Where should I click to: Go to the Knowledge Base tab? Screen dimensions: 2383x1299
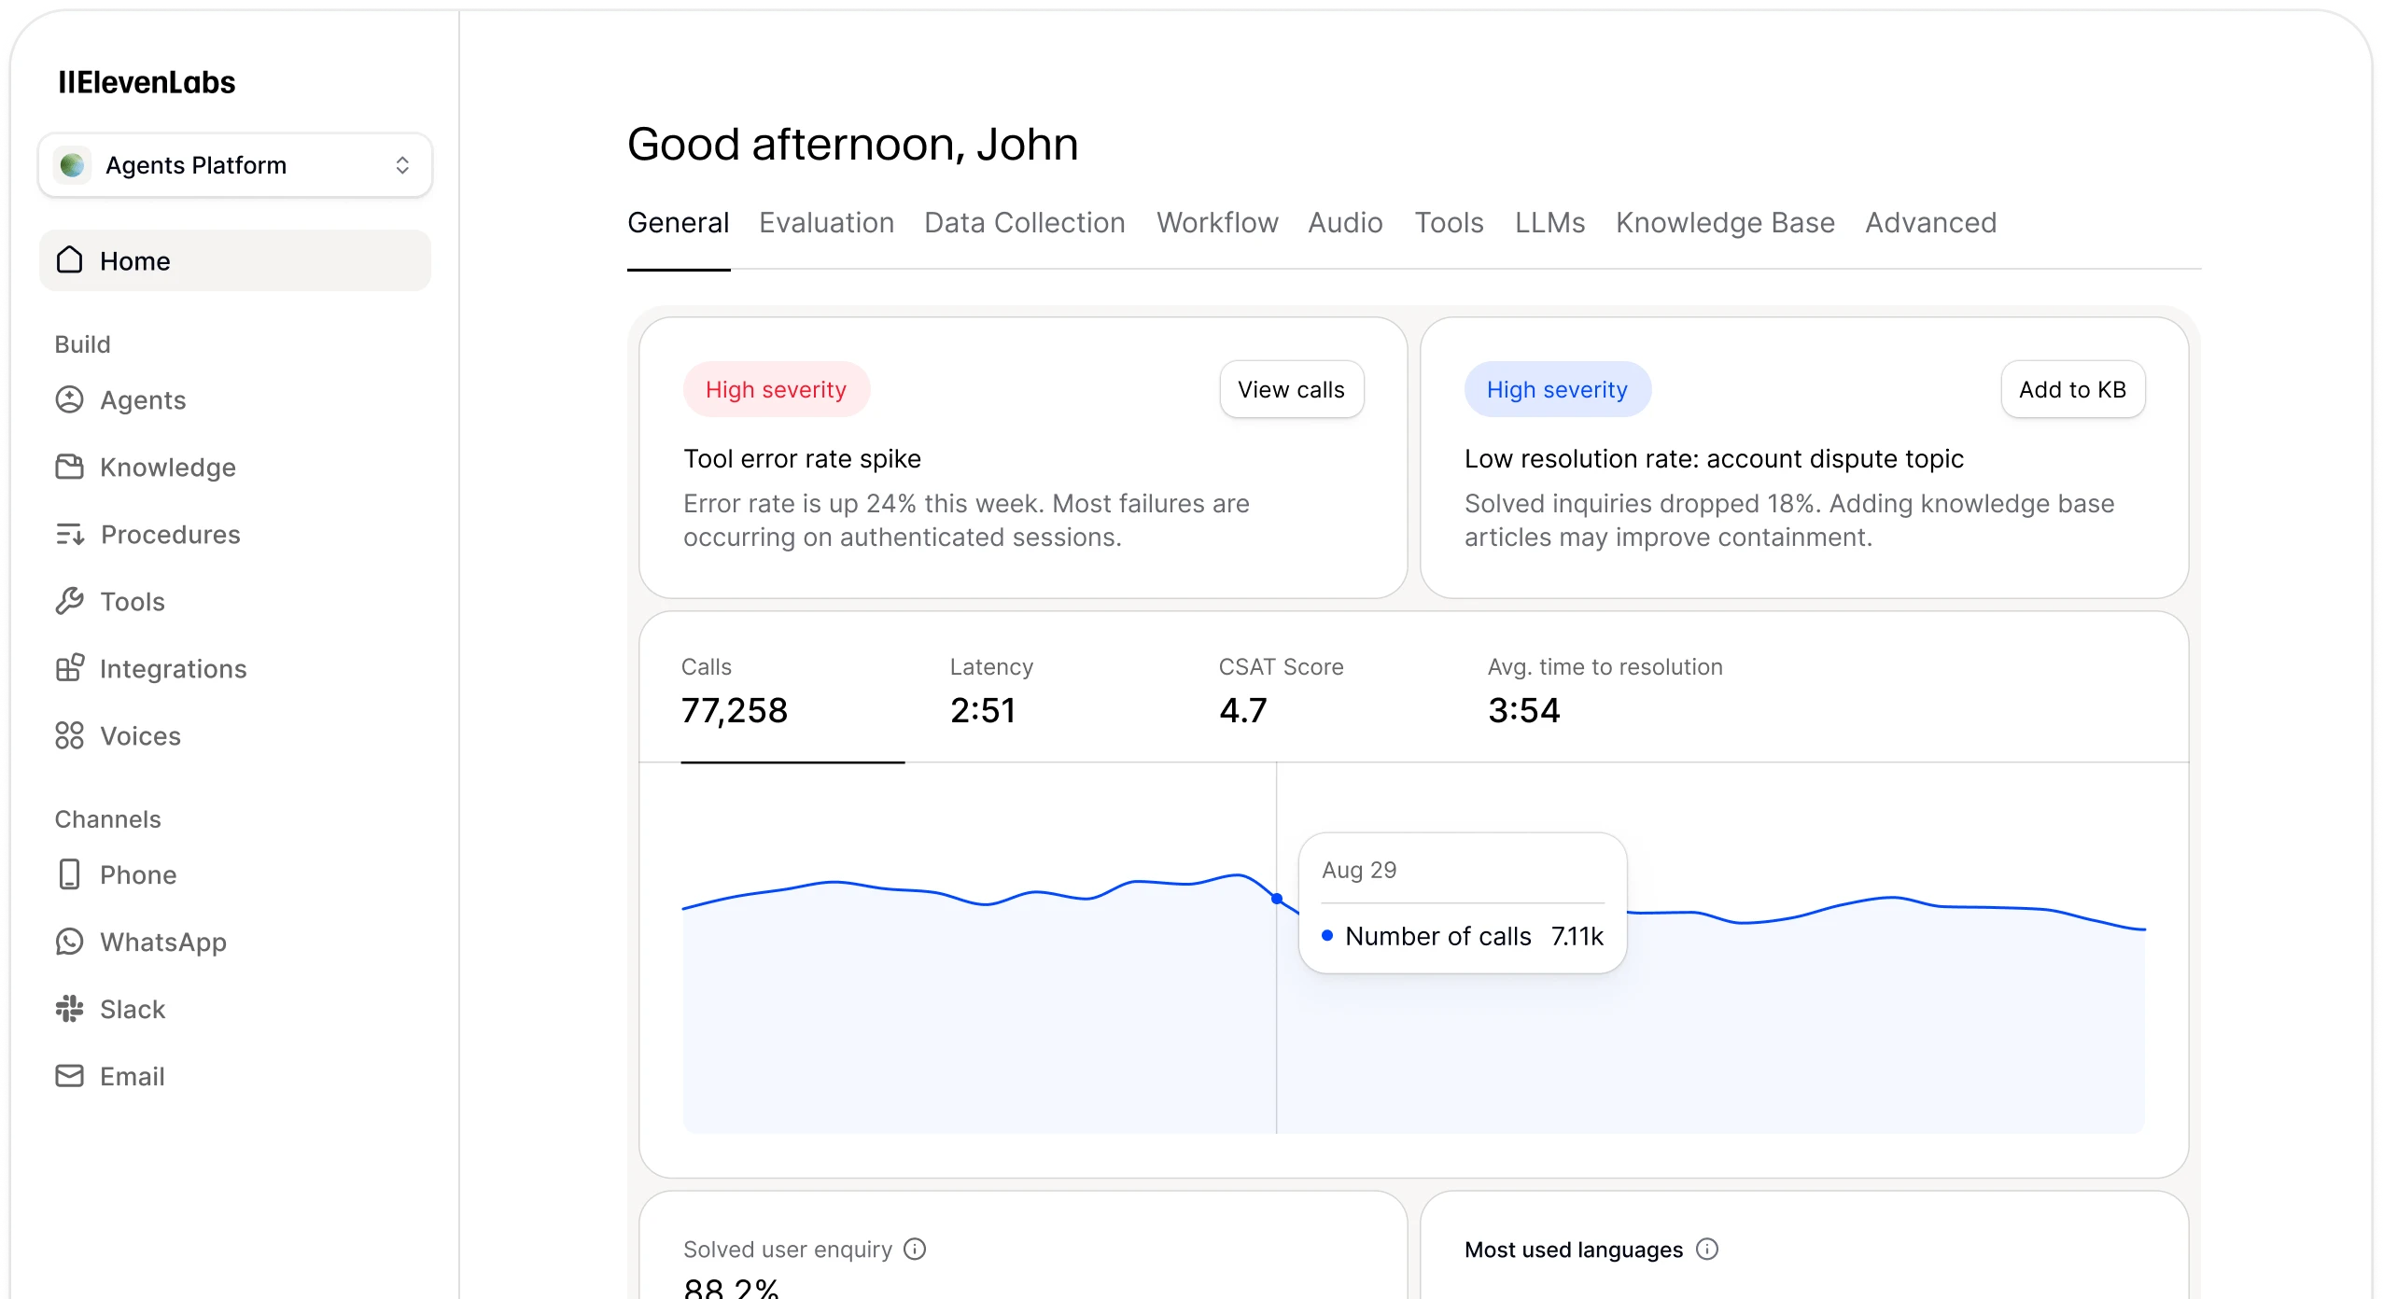(1725, 223)
